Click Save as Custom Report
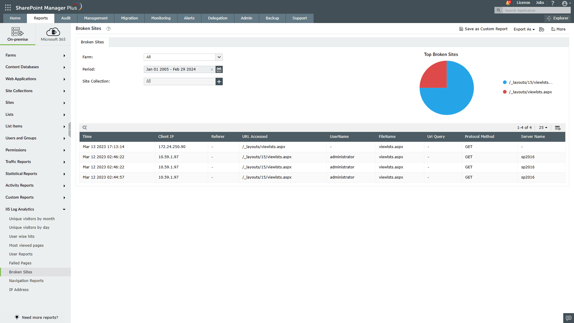The width and height of the screenshot is (574, 323). point(483,29)
